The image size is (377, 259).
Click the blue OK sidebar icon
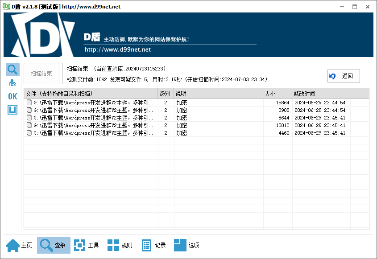pyautogui.click(x=12, y=96)
